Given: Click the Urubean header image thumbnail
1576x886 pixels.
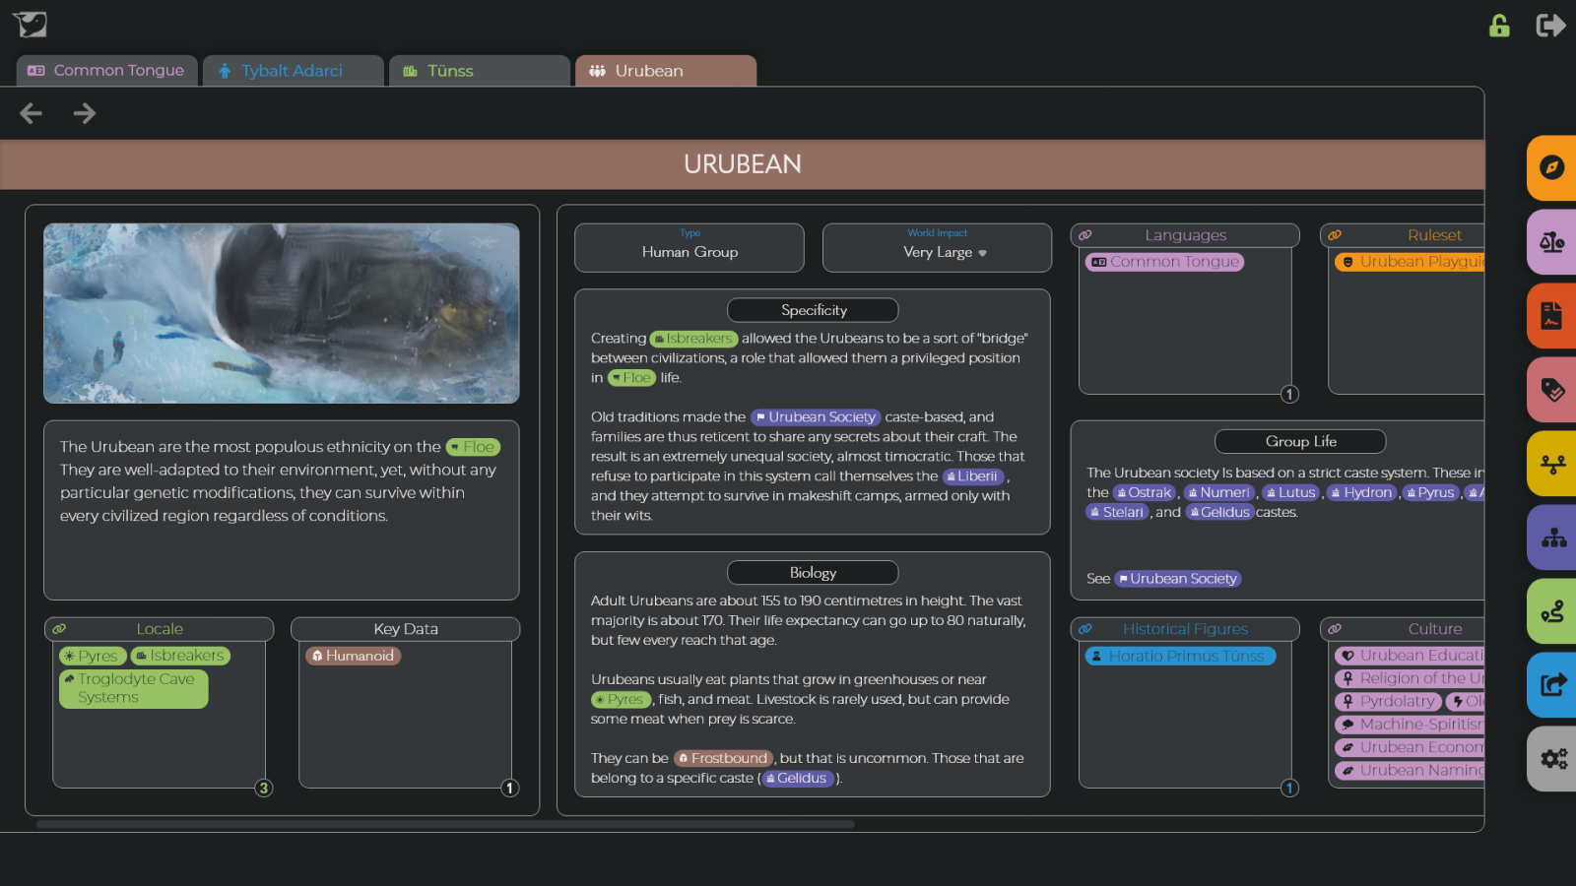Looking at the screenshot, I should click(282, 313).
